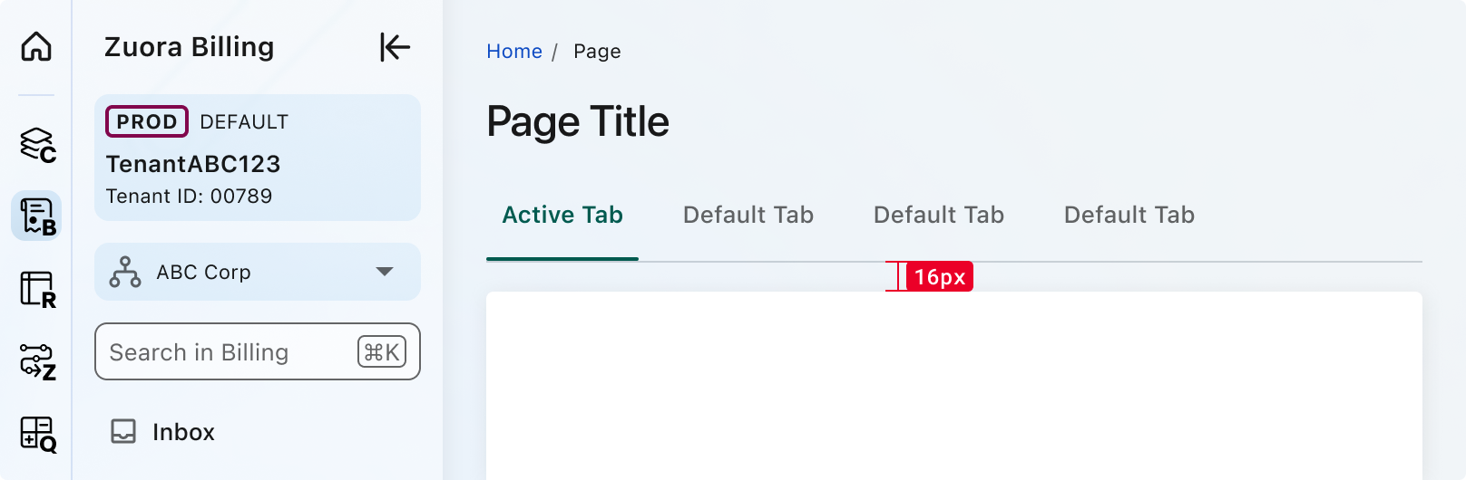Image resolution: width=1466 pixels, height=480 pixels.
Task: Select the Billing product icon marked B
Action: tap(37, 216)
